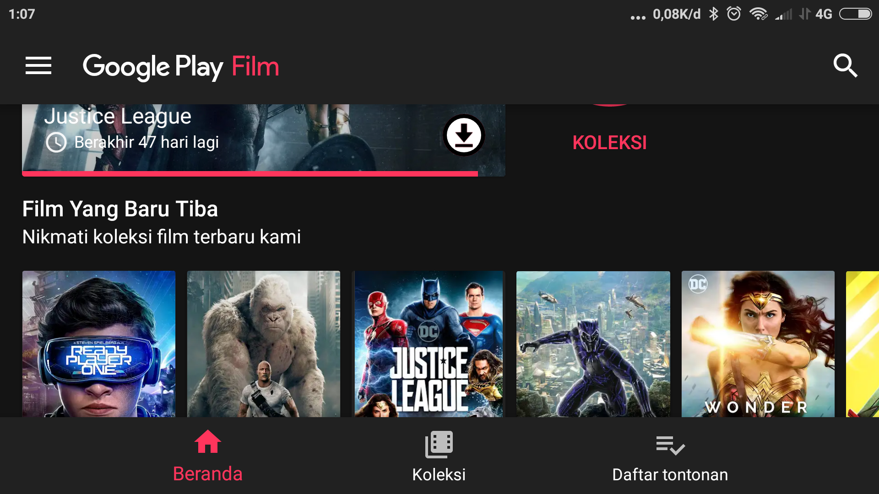
Task: Tap the search magnifier icon
Action: click(x=845, y=66)
